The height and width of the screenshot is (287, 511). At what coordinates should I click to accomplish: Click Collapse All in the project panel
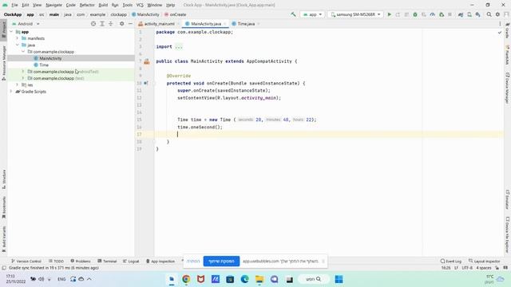[x=110, y=24]
